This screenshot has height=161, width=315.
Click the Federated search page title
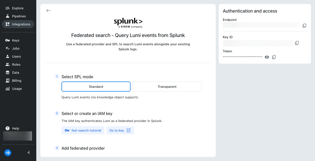click(128, 35)
